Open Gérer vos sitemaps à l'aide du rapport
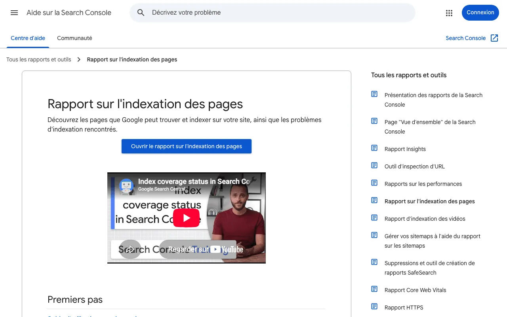 tap(432, 241)
